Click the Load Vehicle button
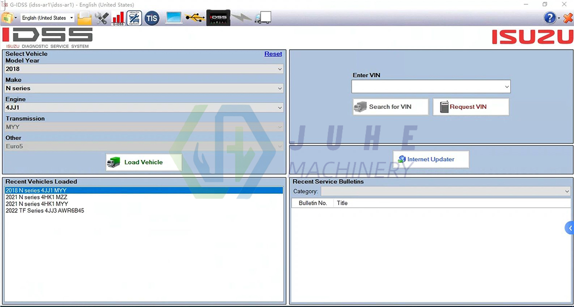 (143, 162)
